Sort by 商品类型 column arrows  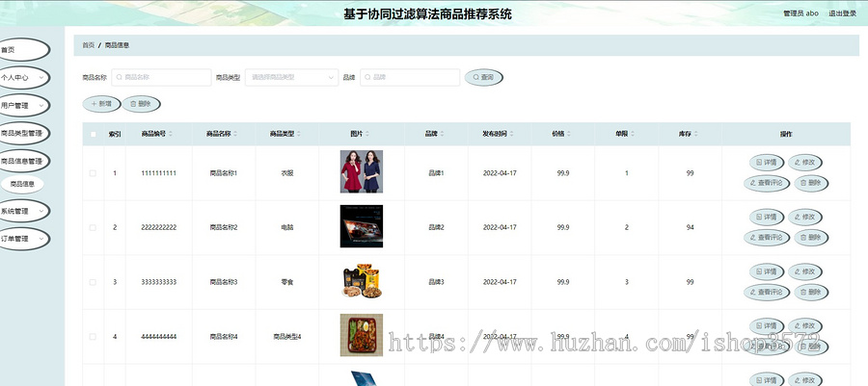coord(299,134)
